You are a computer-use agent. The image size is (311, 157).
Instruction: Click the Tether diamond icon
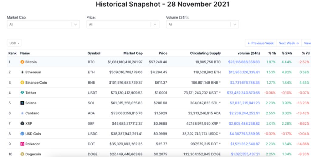pyautogui.click(x=22, y=93)
